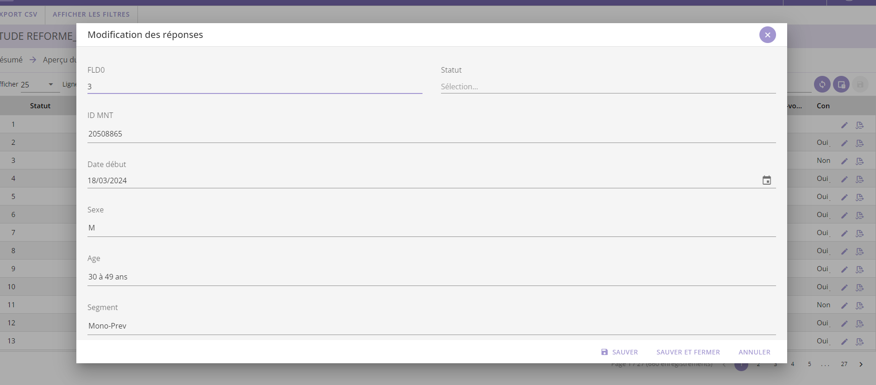
Task: Close the Modification des réponses dialog
Action: (x=767, y=35)
